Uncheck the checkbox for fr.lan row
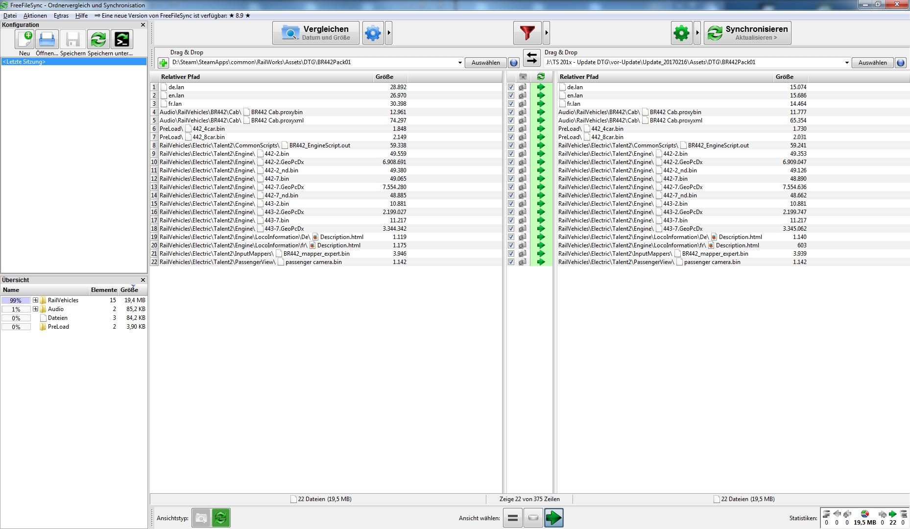Viewport: 910px width, 529px height. click(511, 104)
